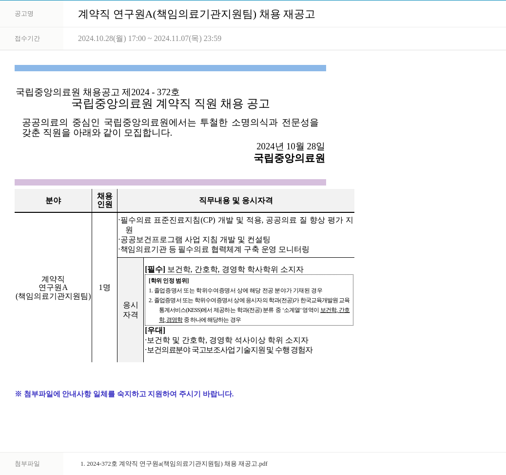Open the attached 2024-372호 재공고.pdf file
This screenshot has height=475, width=506.
click(174, 464)
